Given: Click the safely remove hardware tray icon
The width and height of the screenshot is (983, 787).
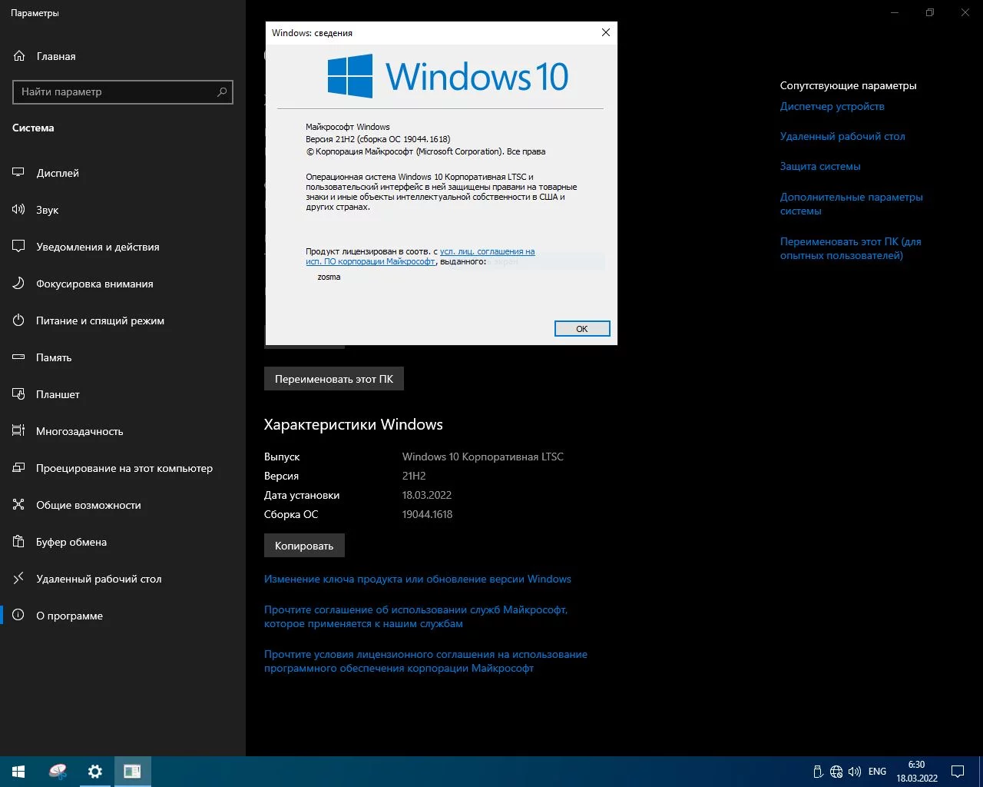Looking at the screenshot, I should (x=819, y=772).
